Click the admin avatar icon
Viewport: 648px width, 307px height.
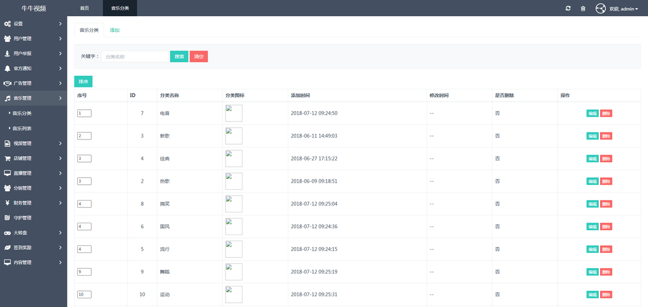600,8
